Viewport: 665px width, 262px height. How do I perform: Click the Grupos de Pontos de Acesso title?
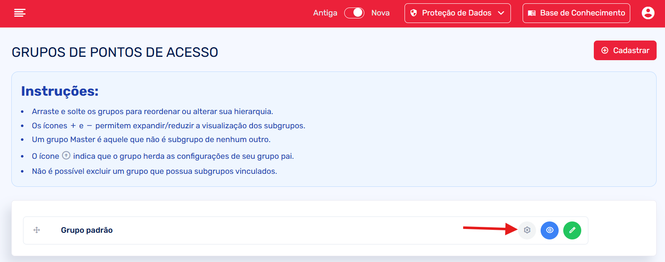(115, 52)
